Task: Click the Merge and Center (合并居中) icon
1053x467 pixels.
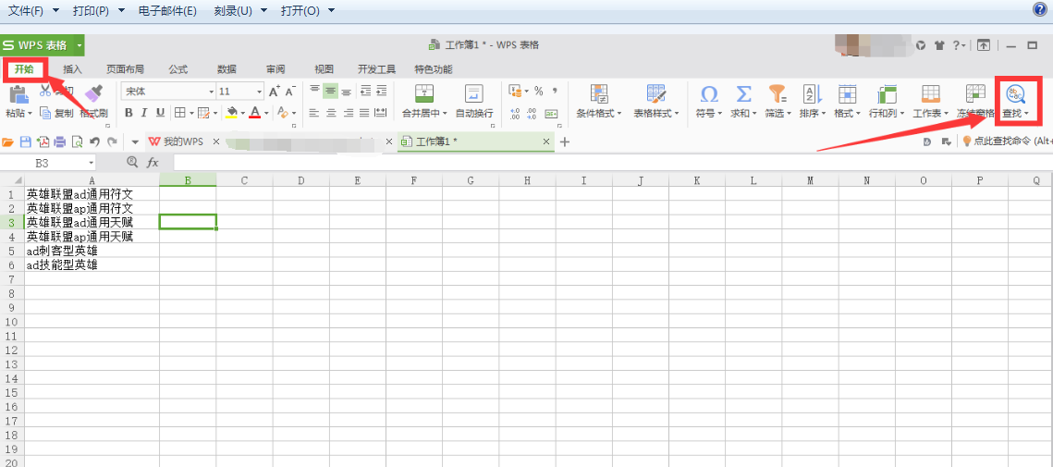Action: [x=424, y=93]
